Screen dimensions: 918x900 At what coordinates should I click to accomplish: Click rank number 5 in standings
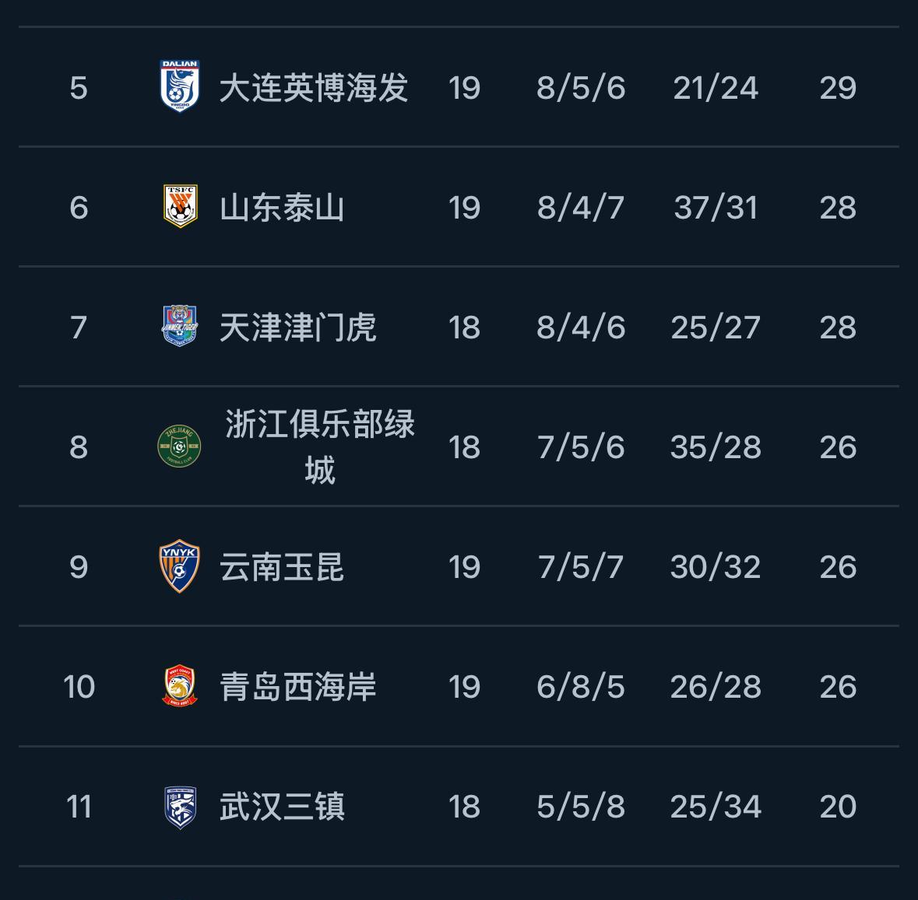click(78, 87)
